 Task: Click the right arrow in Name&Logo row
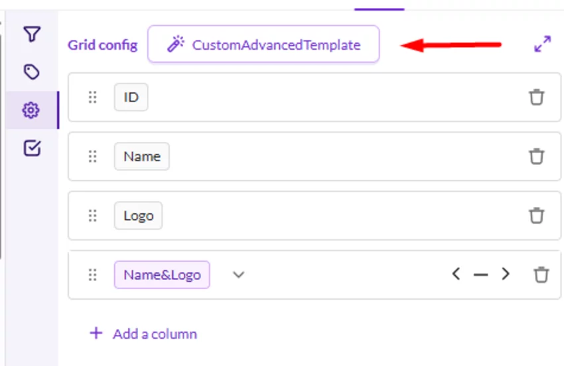(x=506, y=274)
